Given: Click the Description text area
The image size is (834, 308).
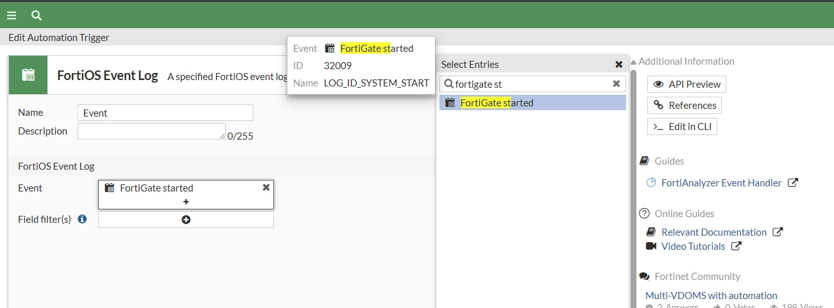Looking at the screenshot, I should click(151, 131).
